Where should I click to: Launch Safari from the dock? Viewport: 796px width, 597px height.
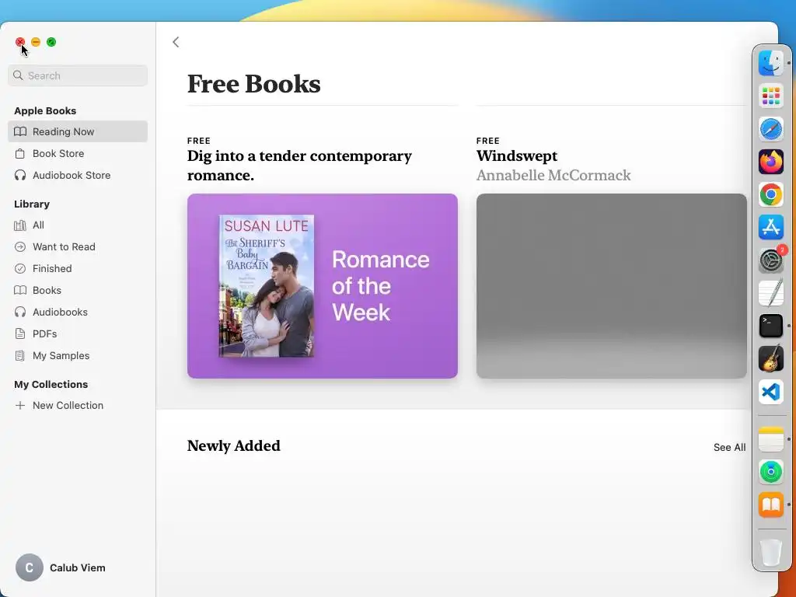(771, 129)
